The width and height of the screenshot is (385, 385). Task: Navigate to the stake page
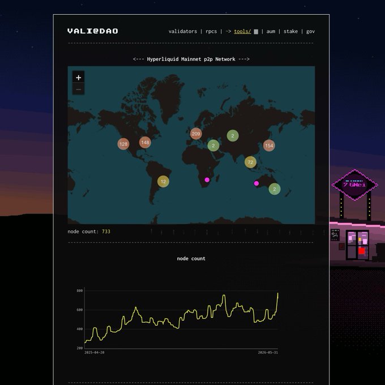tap(290, 31)
